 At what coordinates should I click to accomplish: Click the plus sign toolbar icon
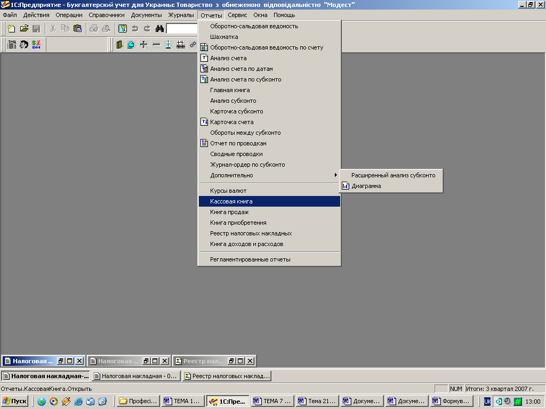(x=143, y=45)
